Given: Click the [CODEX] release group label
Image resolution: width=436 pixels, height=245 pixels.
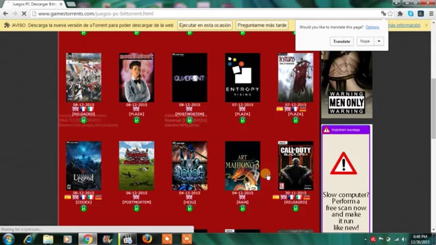Looking at the screenshot, I should point(83,202).
